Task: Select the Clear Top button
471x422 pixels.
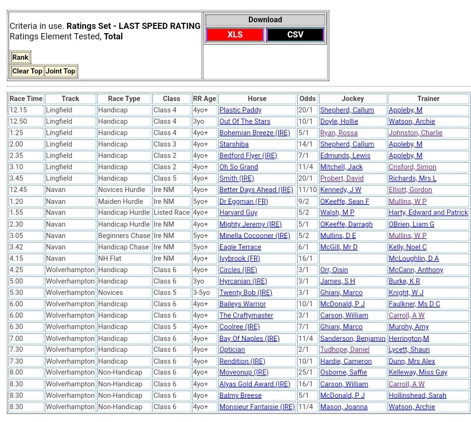Action: tap(27, 71)
